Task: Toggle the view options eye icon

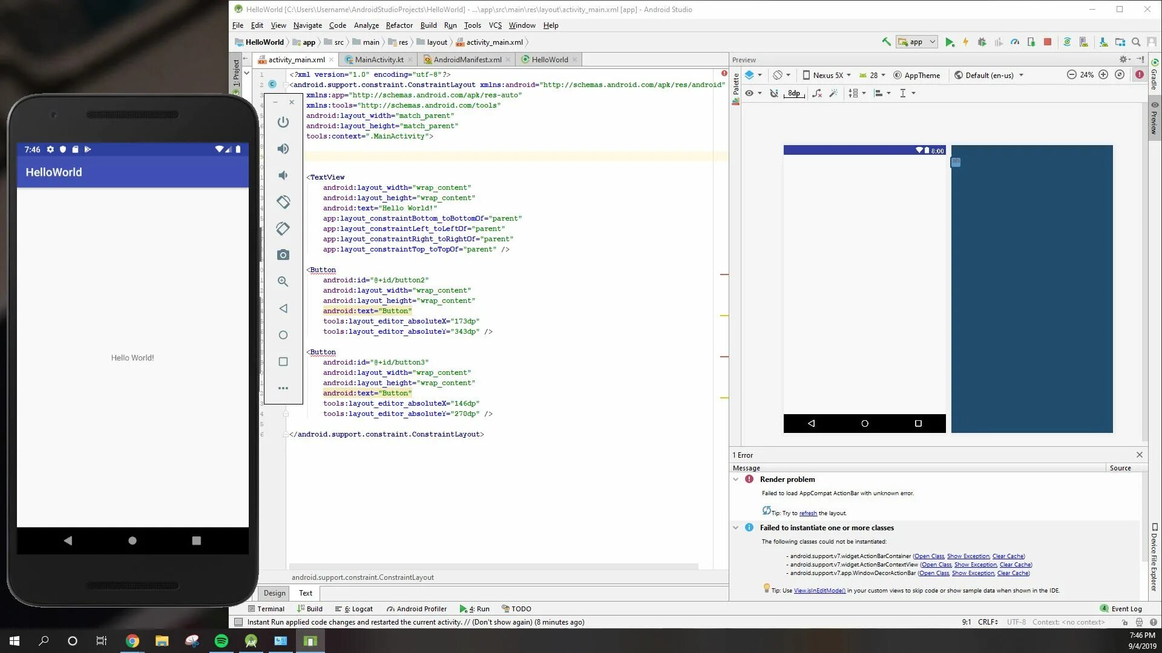Action: (x=750, y=93)
